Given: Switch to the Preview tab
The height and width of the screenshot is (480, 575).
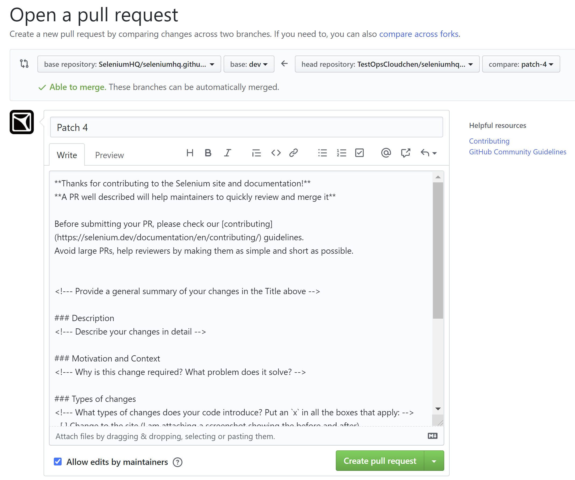Looking at the screenshot, I should pyautogui.click(x=109, y=155).
